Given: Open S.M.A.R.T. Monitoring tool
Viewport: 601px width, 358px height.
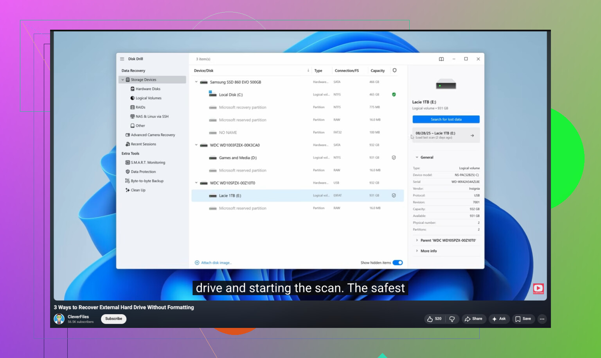Looking at the screenshot, I should pyautogui.click(x=148, y=163).
